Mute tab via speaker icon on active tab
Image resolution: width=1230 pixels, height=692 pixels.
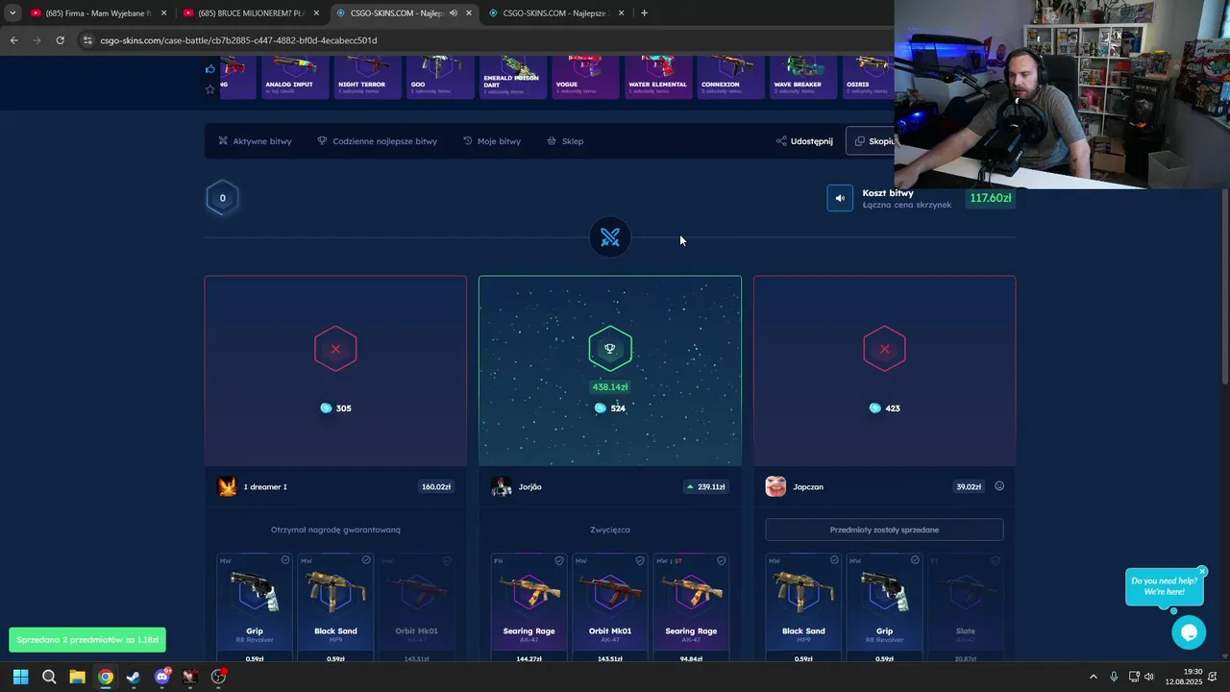click(454, 12)
